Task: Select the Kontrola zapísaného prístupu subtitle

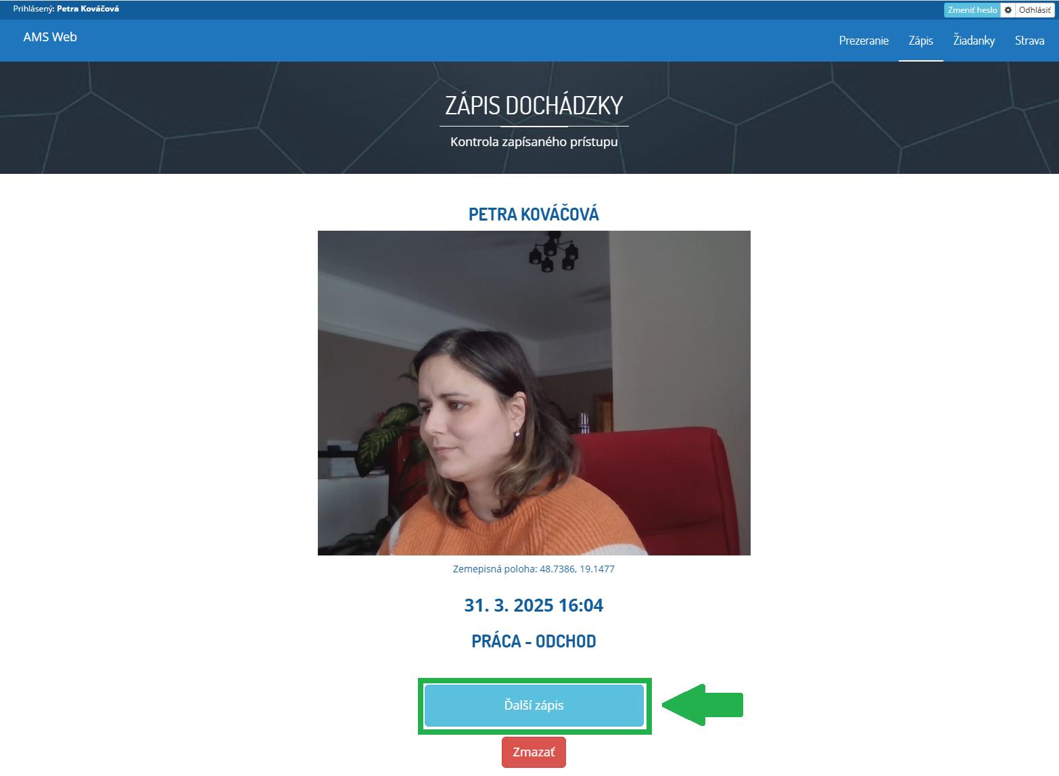Action: click(x=534, y=141)
